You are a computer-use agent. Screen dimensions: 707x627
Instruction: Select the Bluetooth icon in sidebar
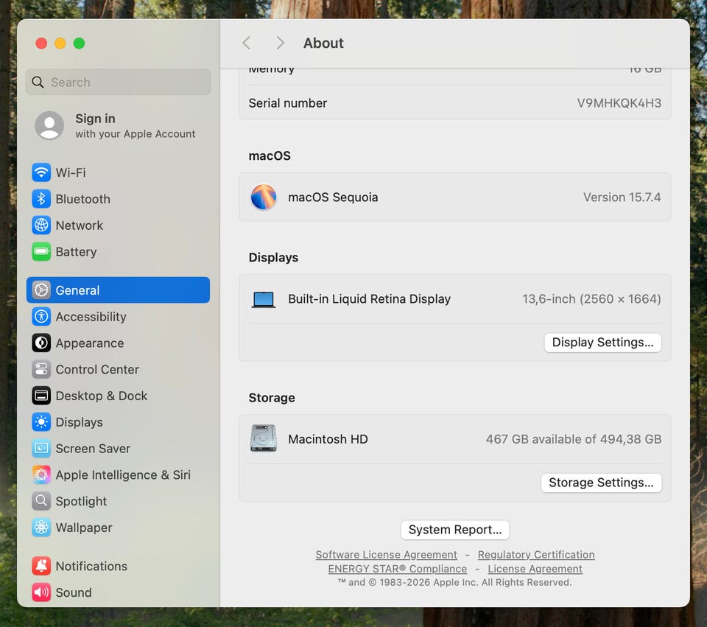pos(41,199)
